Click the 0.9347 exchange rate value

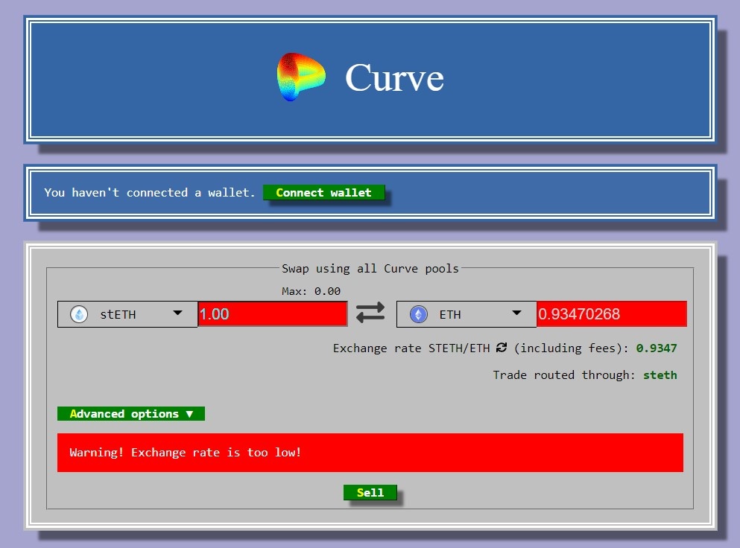[x=657, y=348]
